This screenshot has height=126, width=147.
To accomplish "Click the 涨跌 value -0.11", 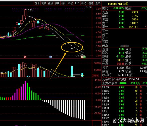I will point(121,53).
